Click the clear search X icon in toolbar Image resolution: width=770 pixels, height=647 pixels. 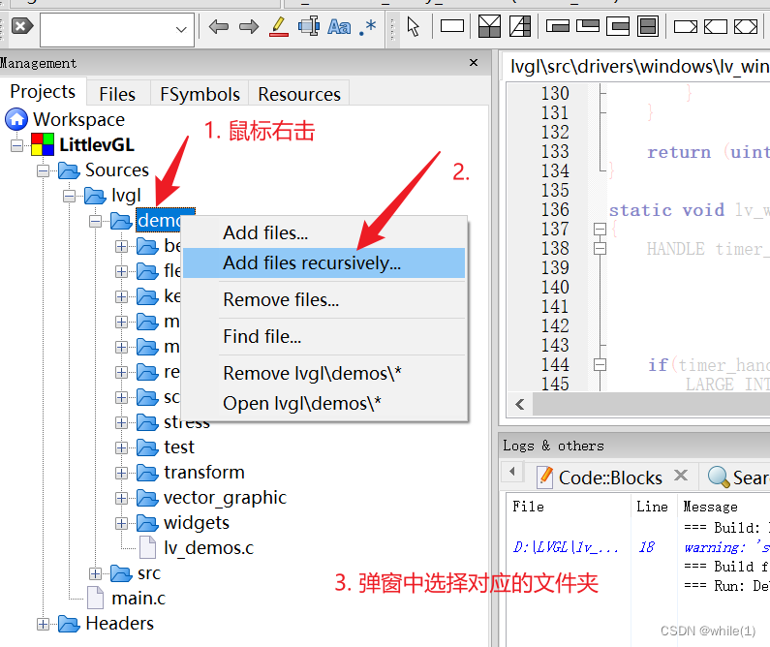(x=21, y=26)
